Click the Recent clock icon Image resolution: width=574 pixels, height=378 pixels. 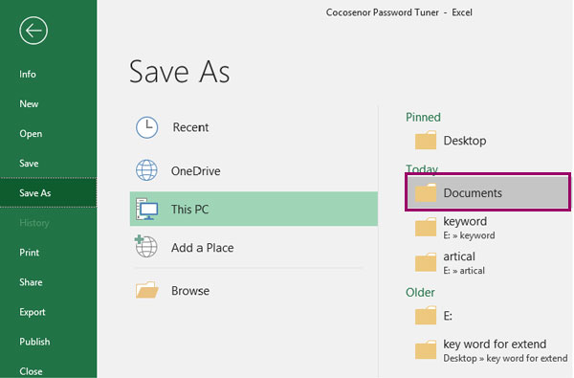146,127
